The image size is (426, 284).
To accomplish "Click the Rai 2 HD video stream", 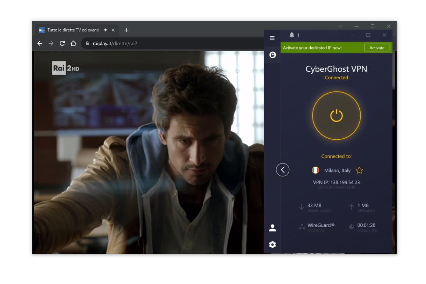I will pos(149,152).
